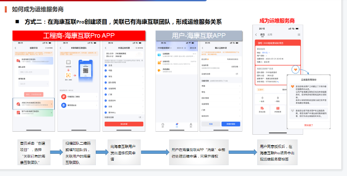
Task: Select 关联已有的海康互联团队 card
Action: pyautogui.click(x=34, y=104)
